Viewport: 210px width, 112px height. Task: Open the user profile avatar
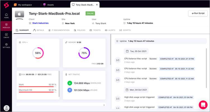pos(6,108)
